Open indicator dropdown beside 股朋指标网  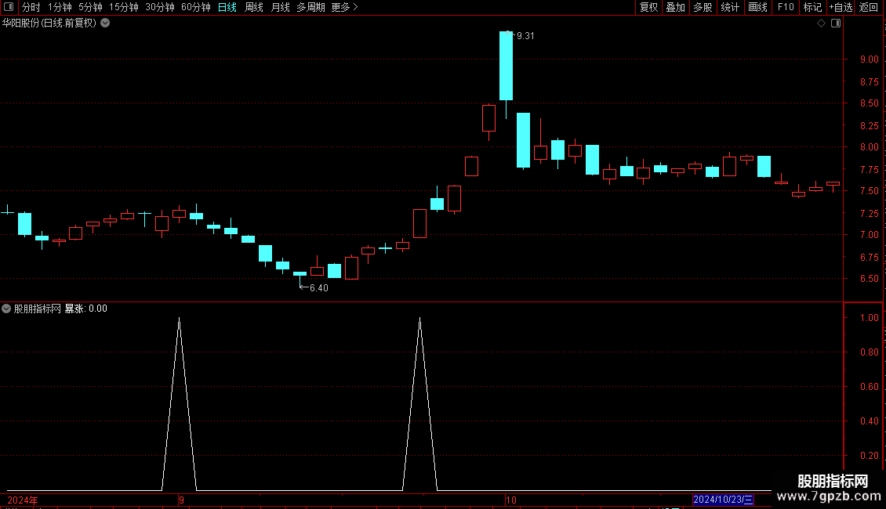pos(6,309)
